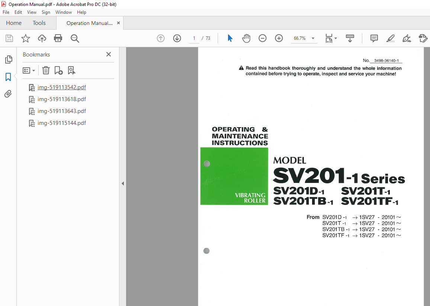Delete selected bookmark with trash icon
Viewport: 430px width, 306px height.
tap(46, 71)
